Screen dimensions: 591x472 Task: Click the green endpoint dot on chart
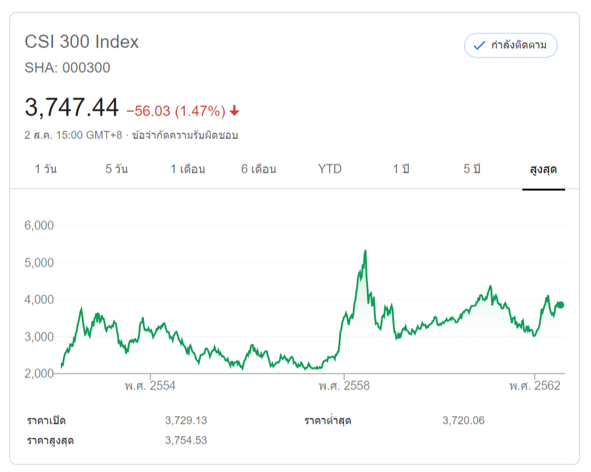(x=560, y=305)
